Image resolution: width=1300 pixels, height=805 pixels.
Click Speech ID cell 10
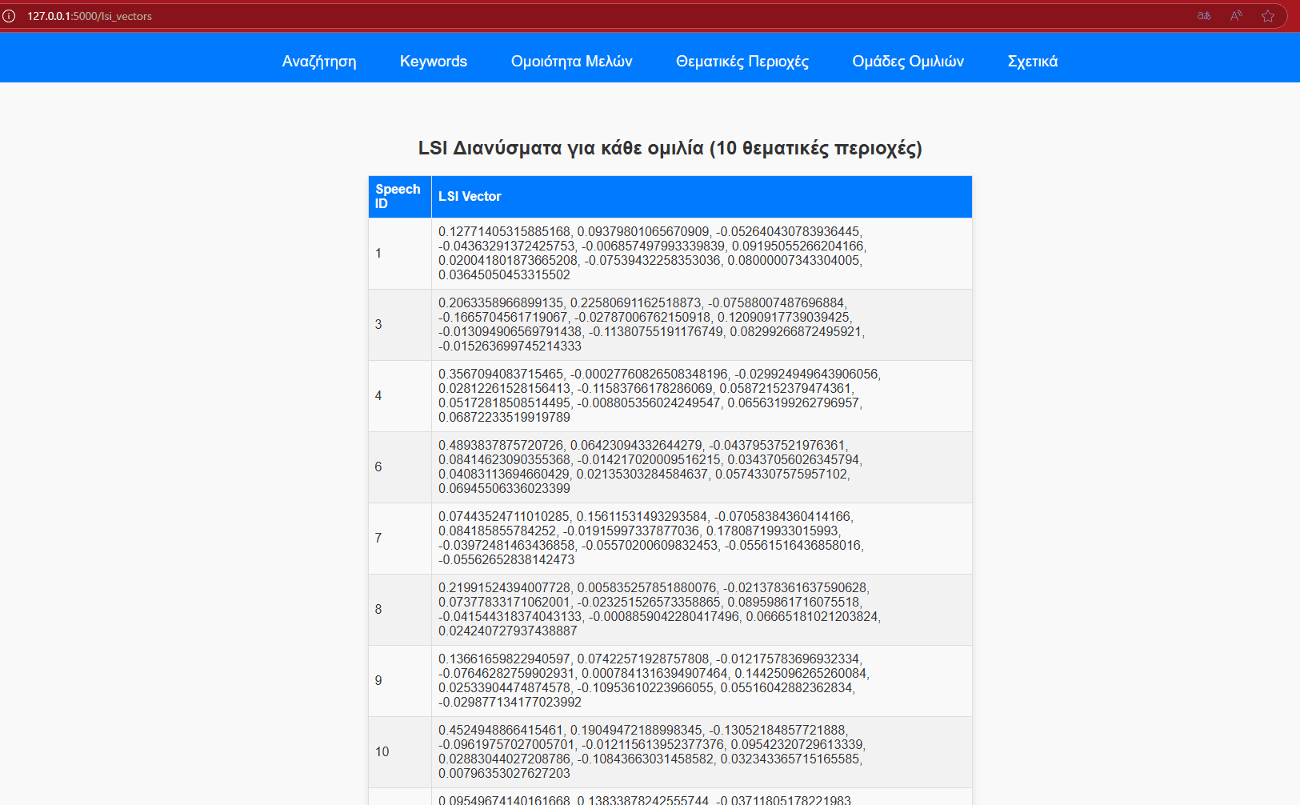[400, 752]
